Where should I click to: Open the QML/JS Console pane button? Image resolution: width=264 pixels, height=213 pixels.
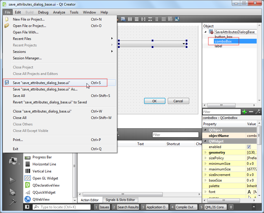213,207
